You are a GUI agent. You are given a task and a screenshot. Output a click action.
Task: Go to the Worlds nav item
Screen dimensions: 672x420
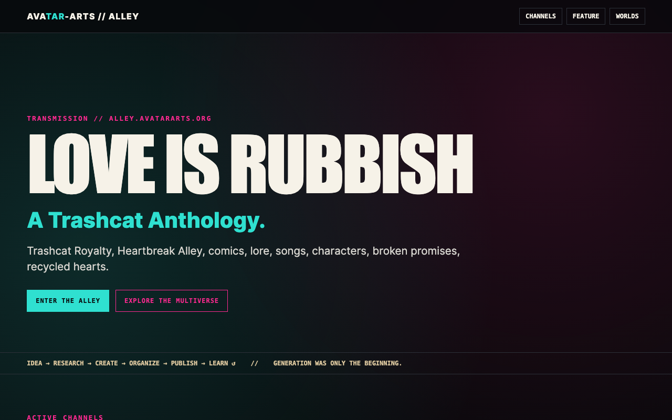pos(627,16)
